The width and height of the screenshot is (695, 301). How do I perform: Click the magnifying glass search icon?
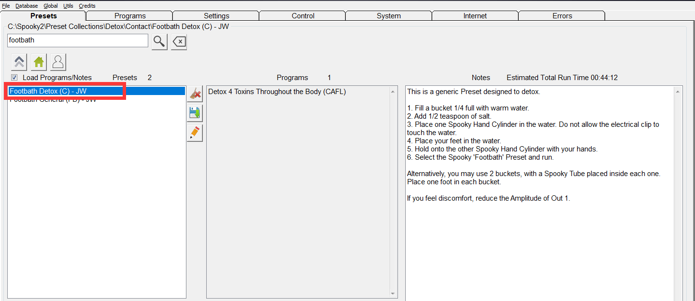(159, 41)
